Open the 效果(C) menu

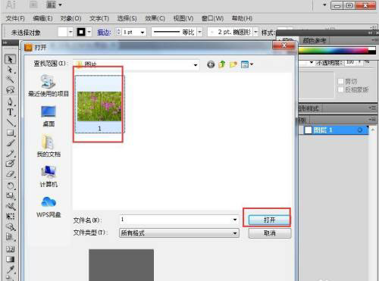click(x=155, y=18)
